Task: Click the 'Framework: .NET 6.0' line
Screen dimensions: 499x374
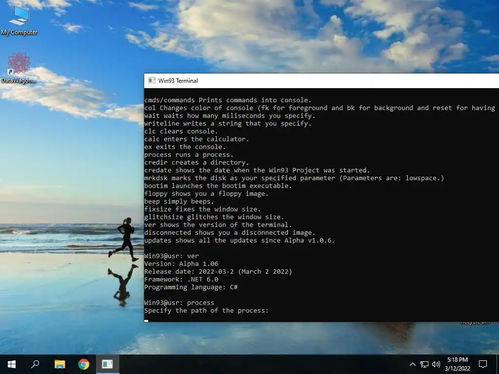Action: pyautogui.click(x=181, y=279)
